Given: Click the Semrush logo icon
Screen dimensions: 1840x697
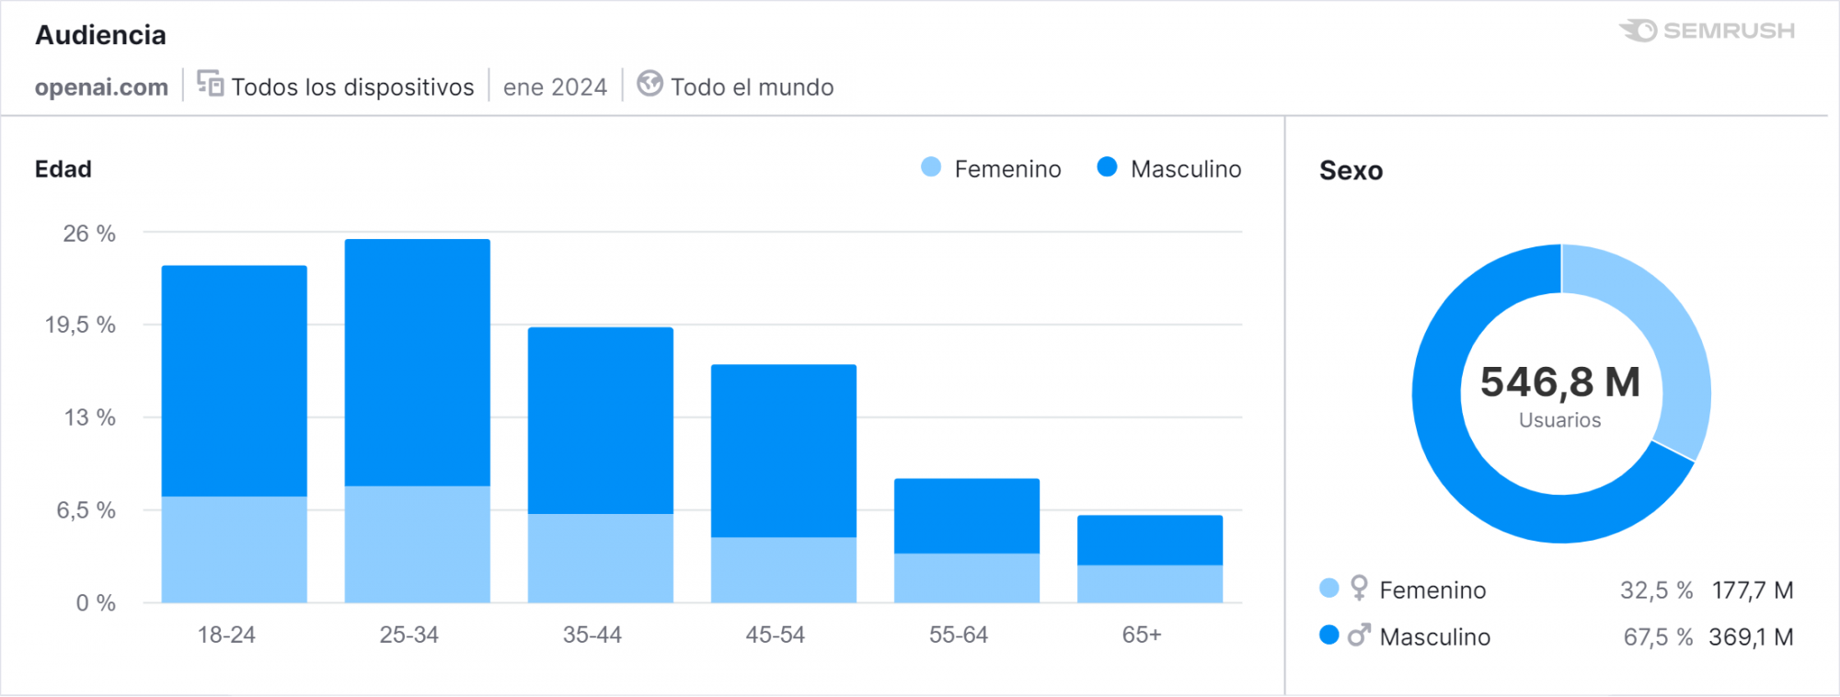Looking at the screenshot, I should point(1639,30).
